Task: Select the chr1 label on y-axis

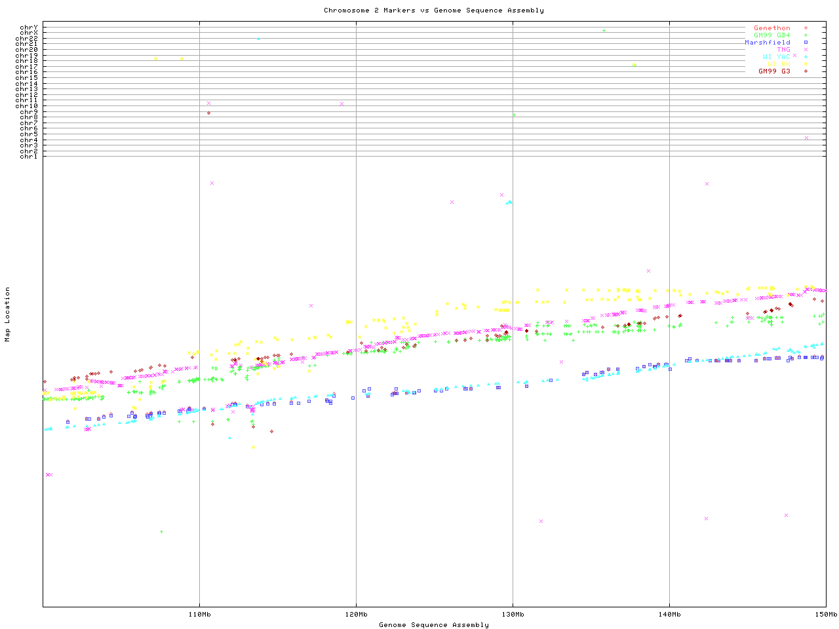Action: pos(29,156)
